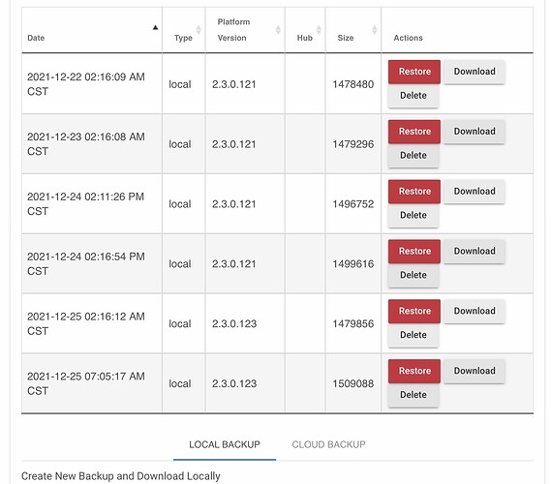
Task: Sort table by Date column arrow
Action: (155, 28)
